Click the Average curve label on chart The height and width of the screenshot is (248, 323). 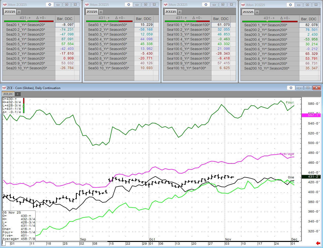click(287, 154)
